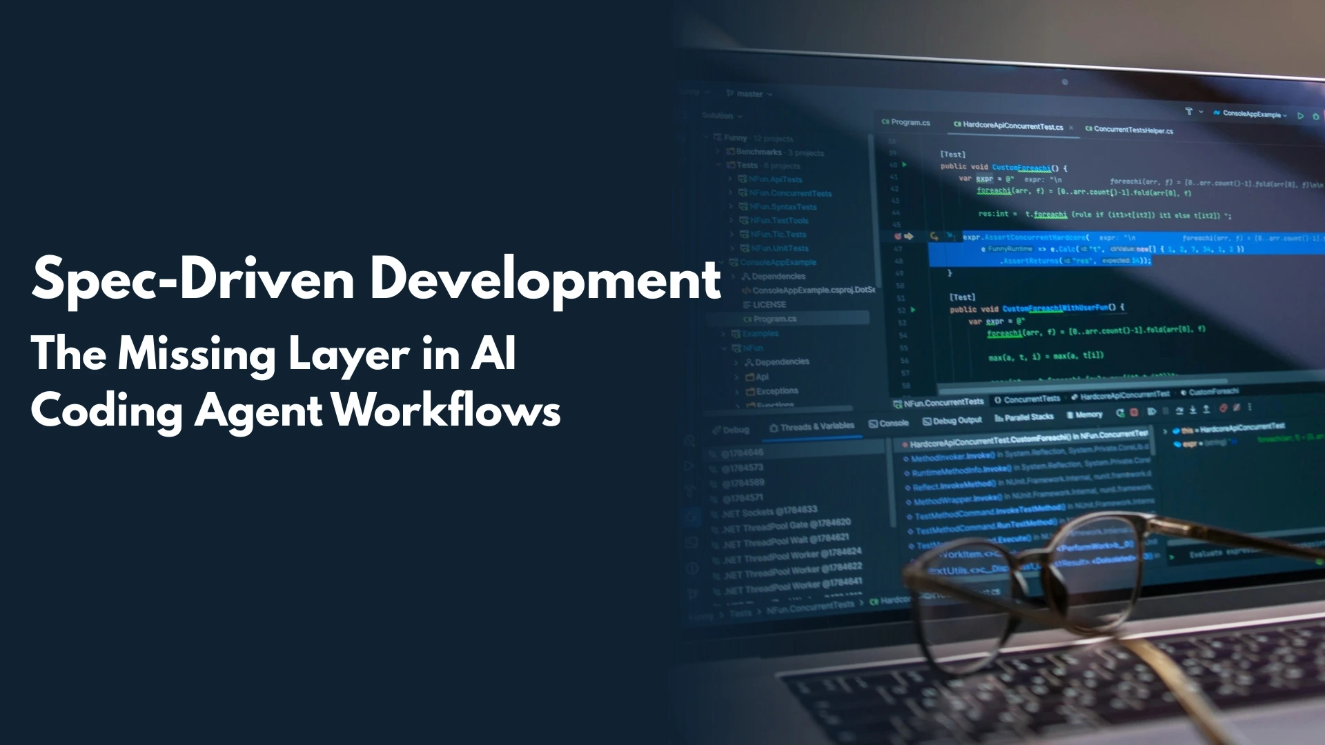The height and width of the screenshot is (745, 1325).
Task: Click the Rerun debug session icon
Action: coord(1120,411)
